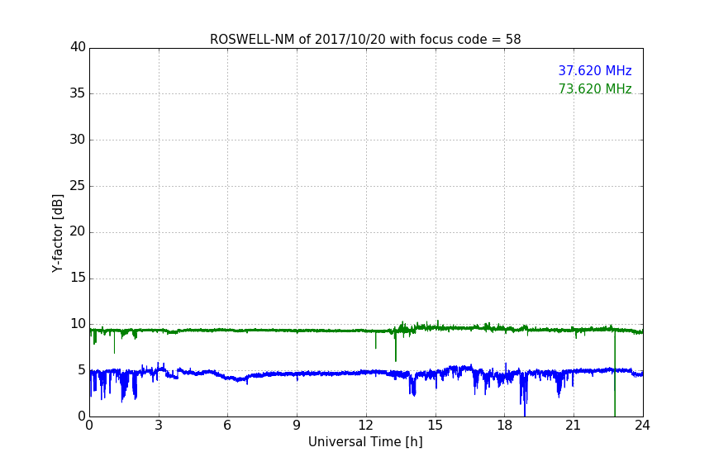Click the y-axis tick label 40

(78, 47)
